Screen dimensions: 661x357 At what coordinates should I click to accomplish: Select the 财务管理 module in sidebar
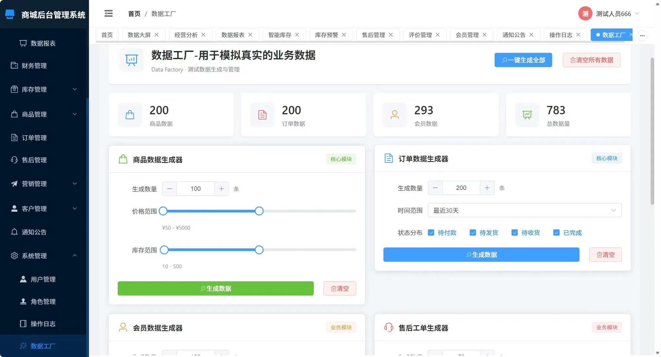(14, 65)
